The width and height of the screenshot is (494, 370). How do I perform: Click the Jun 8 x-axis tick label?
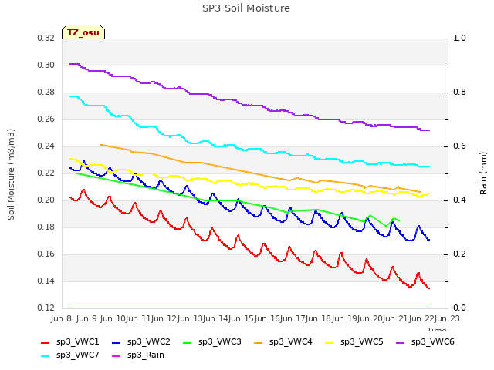click(x=61, y=318)
